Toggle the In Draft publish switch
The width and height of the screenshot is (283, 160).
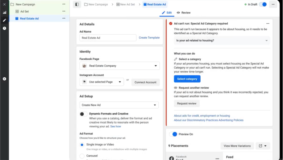pos(263,4)
